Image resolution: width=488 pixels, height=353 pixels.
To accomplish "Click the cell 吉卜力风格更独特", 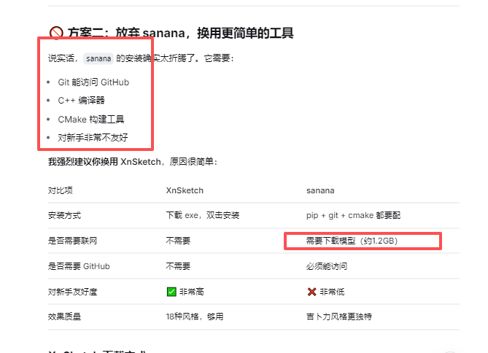I will [x=339, y=317].
